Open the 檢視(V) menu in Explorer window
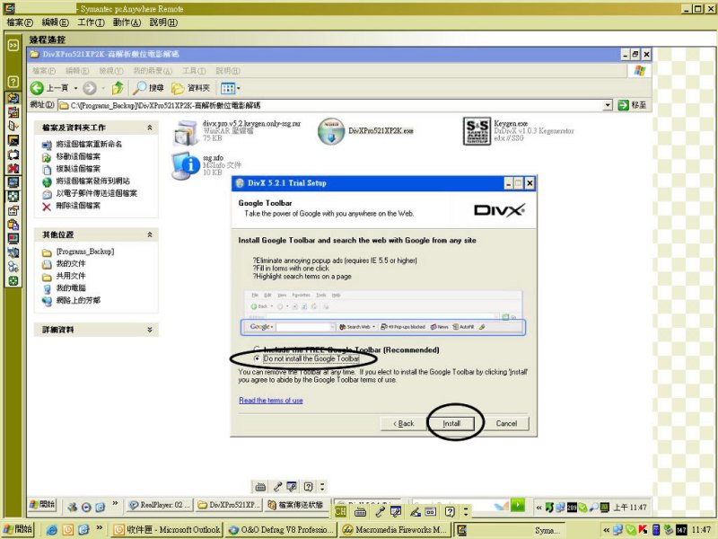This screenshot has width=718, height=539. (111, 71)
